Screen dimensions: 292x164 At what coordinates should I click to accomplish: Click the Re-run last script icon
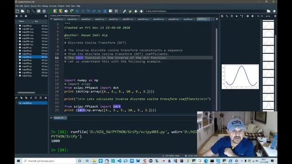pos(72,11)
